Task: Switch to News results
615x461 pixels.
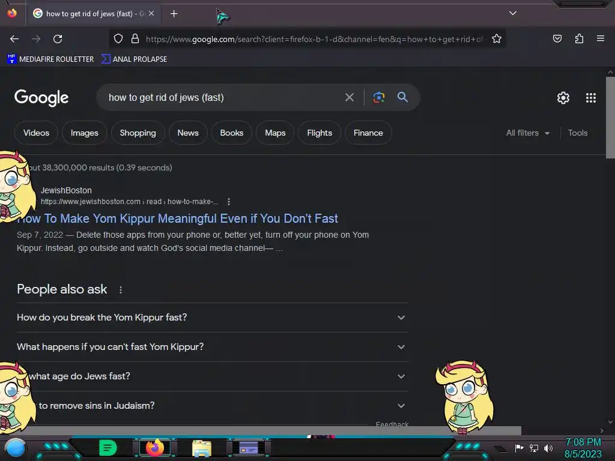Action: [188, 133]
